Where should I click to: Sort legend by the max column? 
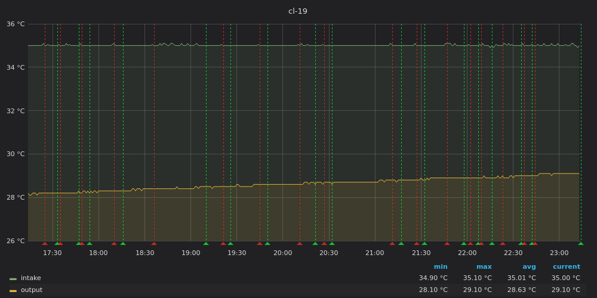(x=484, y=267)
